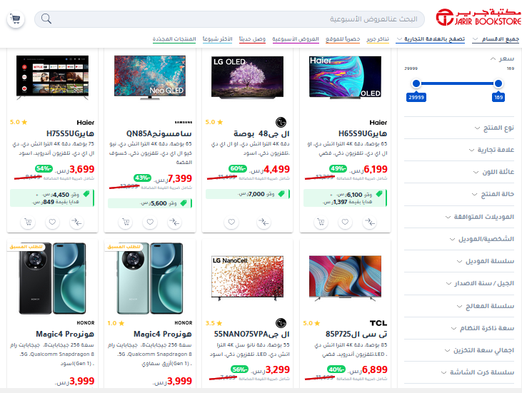Image resolution: width=522 pixels, height=393 pixels.
Task: Add Haier H75S5UG TV to cart
Action: (x=28, y=222)
